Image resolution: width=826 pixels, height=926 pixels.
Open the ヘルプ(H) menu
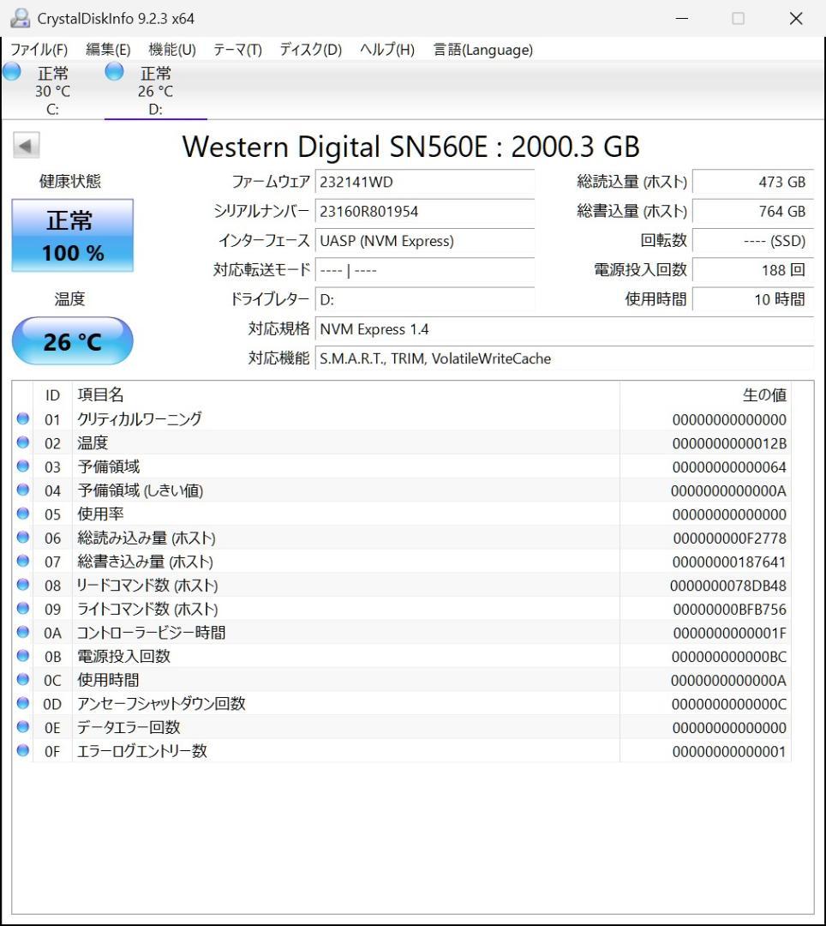[385, 50]
